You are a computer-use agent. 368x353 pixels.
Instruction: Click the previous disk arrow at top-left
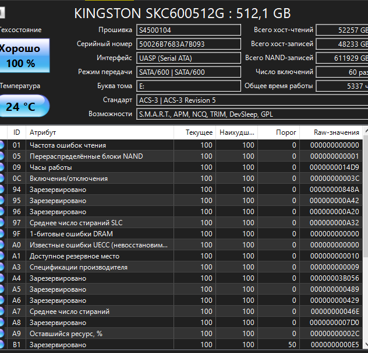[2, 13]
